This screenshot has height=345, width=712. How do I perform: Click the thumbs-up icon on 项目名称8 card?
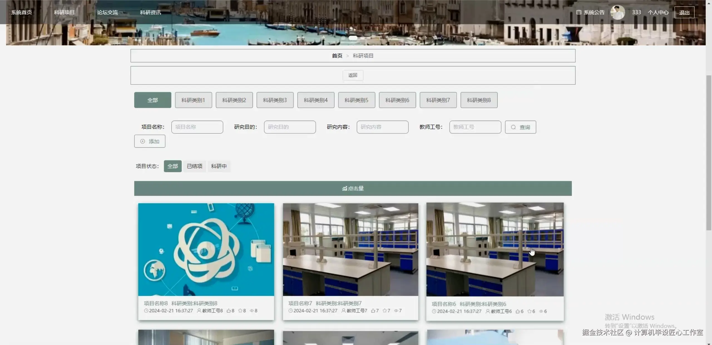click(x=228, y=311)
